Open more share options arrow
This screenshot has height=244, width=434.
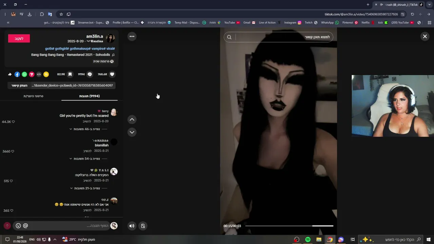(10, 74)
